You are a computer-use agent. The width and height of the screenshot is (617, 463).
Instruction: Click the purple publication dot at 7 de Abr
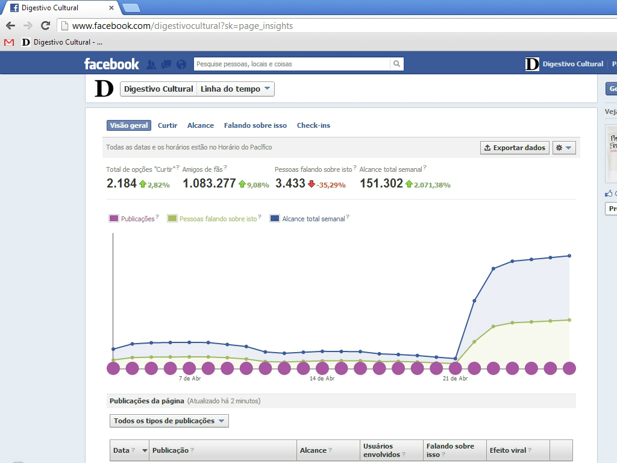pyautogui.click(x=189, y=368)
